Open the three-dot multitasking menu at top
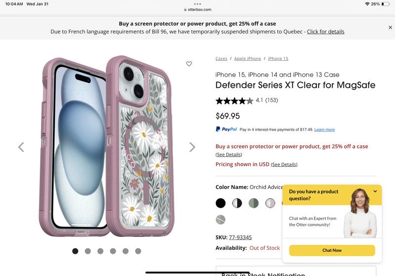395x276 pixels. (197, 3)
